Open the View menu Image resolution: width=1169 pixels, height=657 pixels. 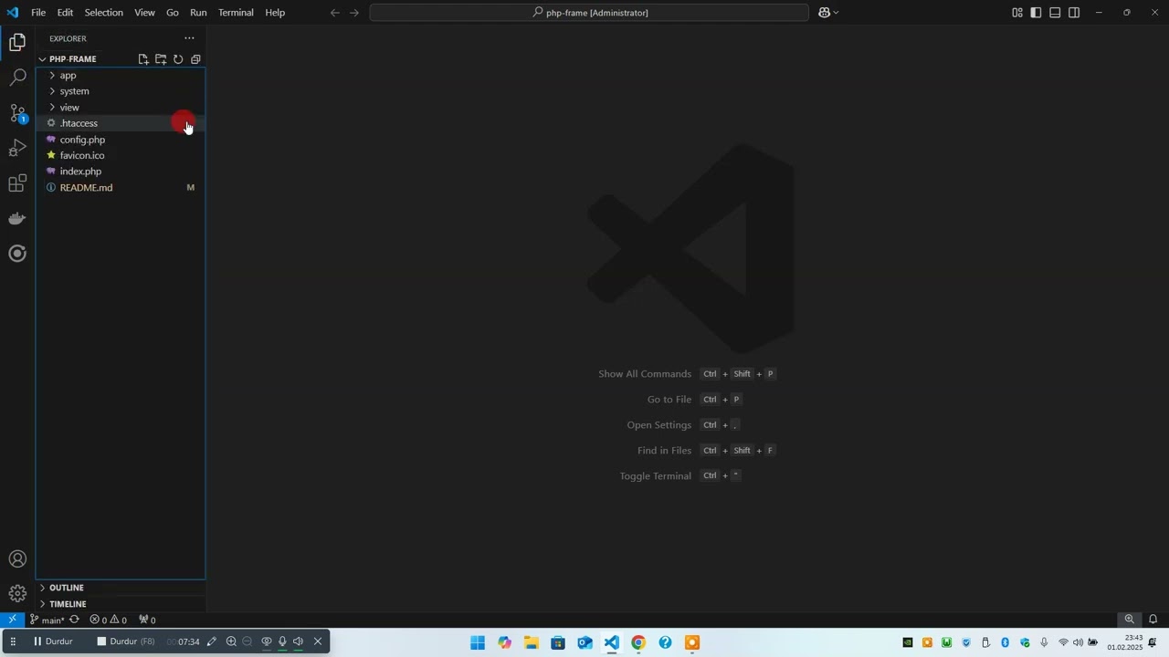click(x=144, y=13)
